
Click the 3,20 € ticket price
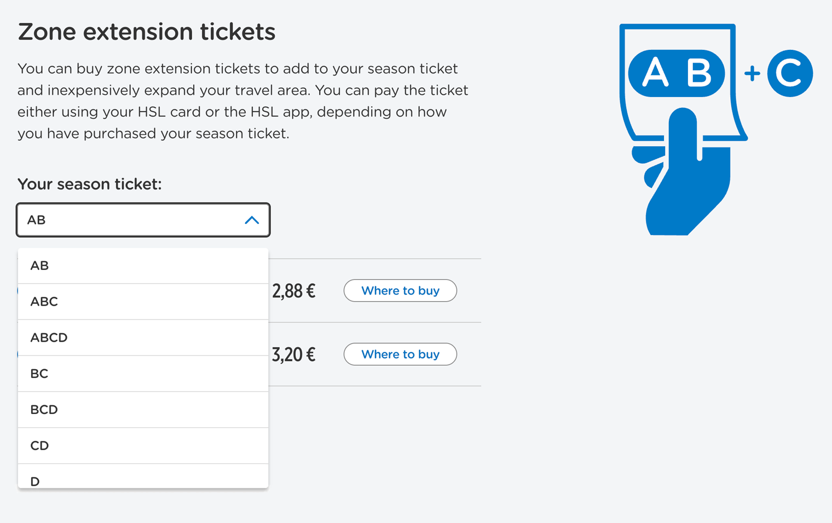(294, 354)
